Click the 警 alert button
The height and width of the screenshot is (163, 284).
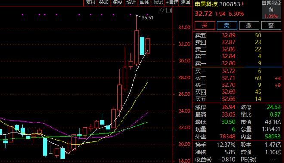point(271,25)
